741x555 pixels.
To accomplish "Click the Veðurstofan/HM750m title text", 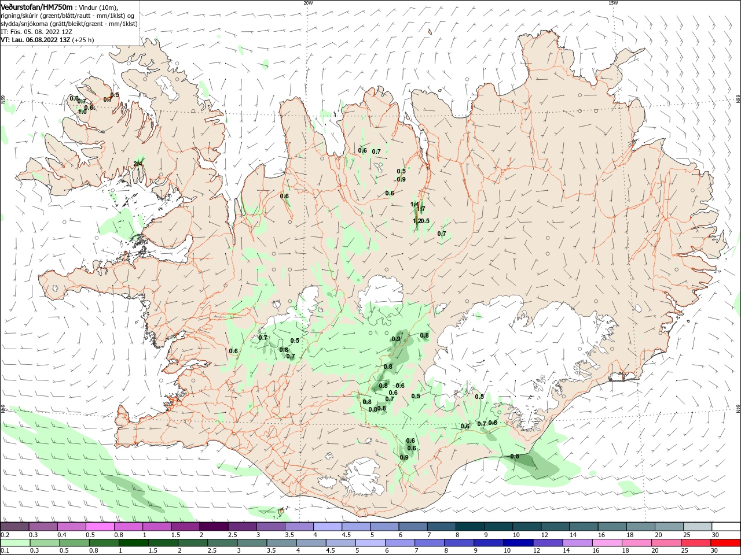I will click(x=36, y=6).
